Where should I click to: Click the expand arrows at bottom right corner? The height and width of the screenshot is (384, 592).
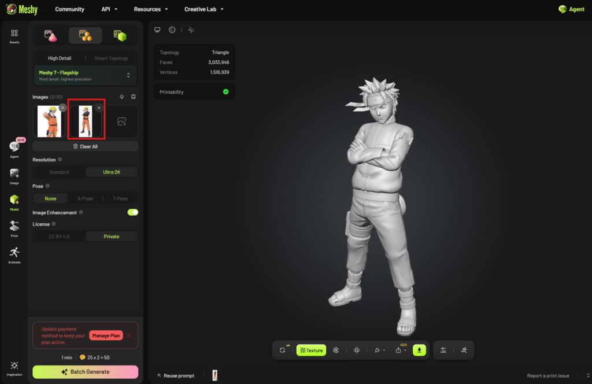(x=588, y=376)
